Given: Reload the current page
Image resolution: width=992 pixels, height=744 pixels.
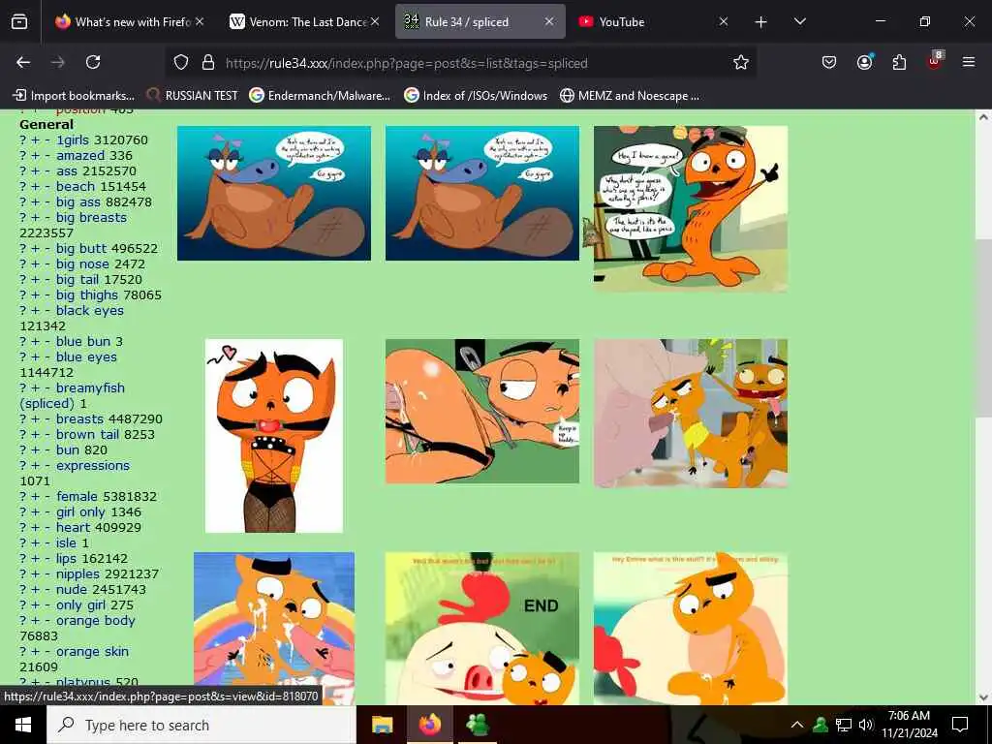Looking at the screenshot, I should (x=93, y=62).
